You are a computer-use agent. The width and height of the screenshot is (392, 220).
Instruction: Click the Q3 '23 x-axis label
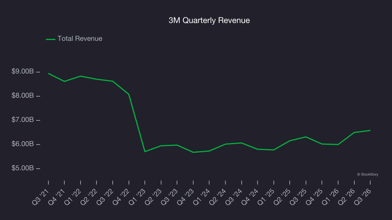[x=170, y=196]
